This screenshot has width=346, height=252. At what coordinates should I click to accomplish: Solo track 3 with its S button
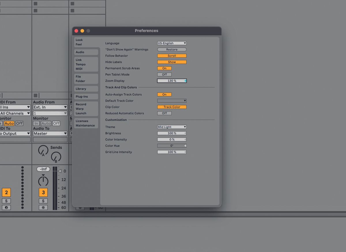coord(43,201)
